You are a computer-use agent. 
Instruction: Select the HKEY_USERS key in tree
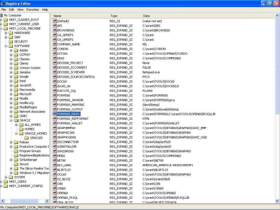tap(17, 182)
